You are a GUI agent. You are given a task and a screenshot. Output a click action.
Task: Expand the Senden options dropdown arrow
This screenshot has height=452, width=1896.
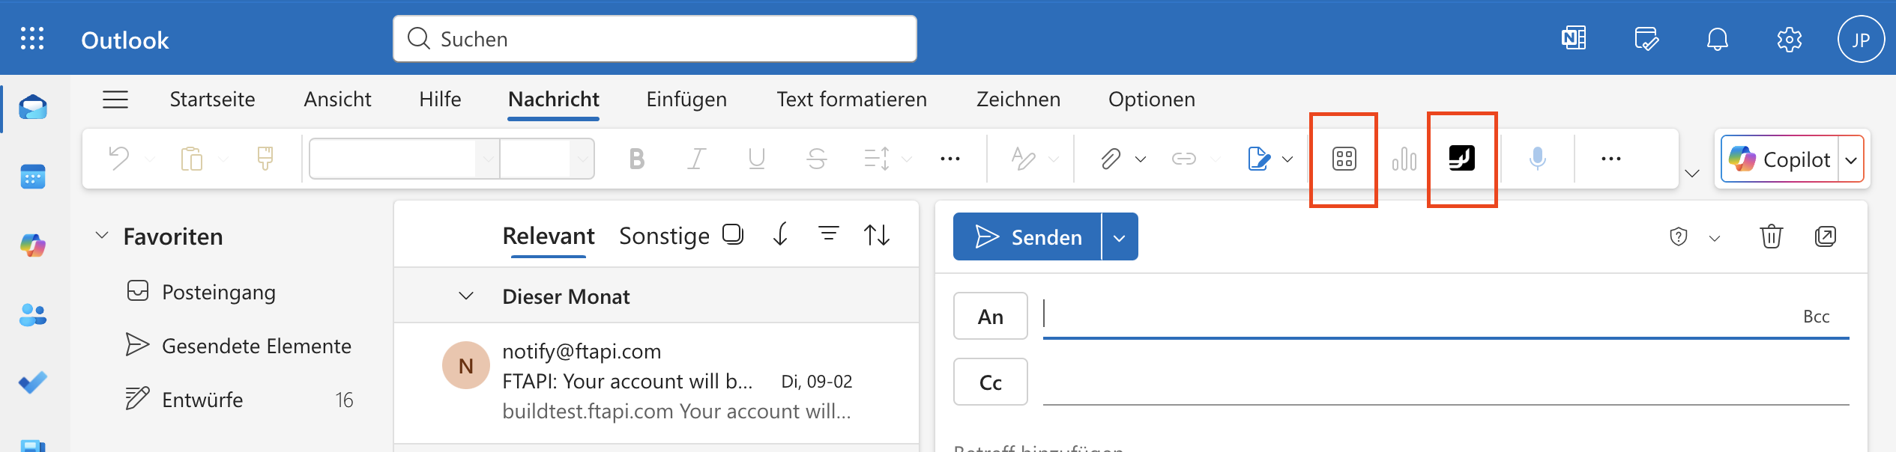click(1120, 237)
